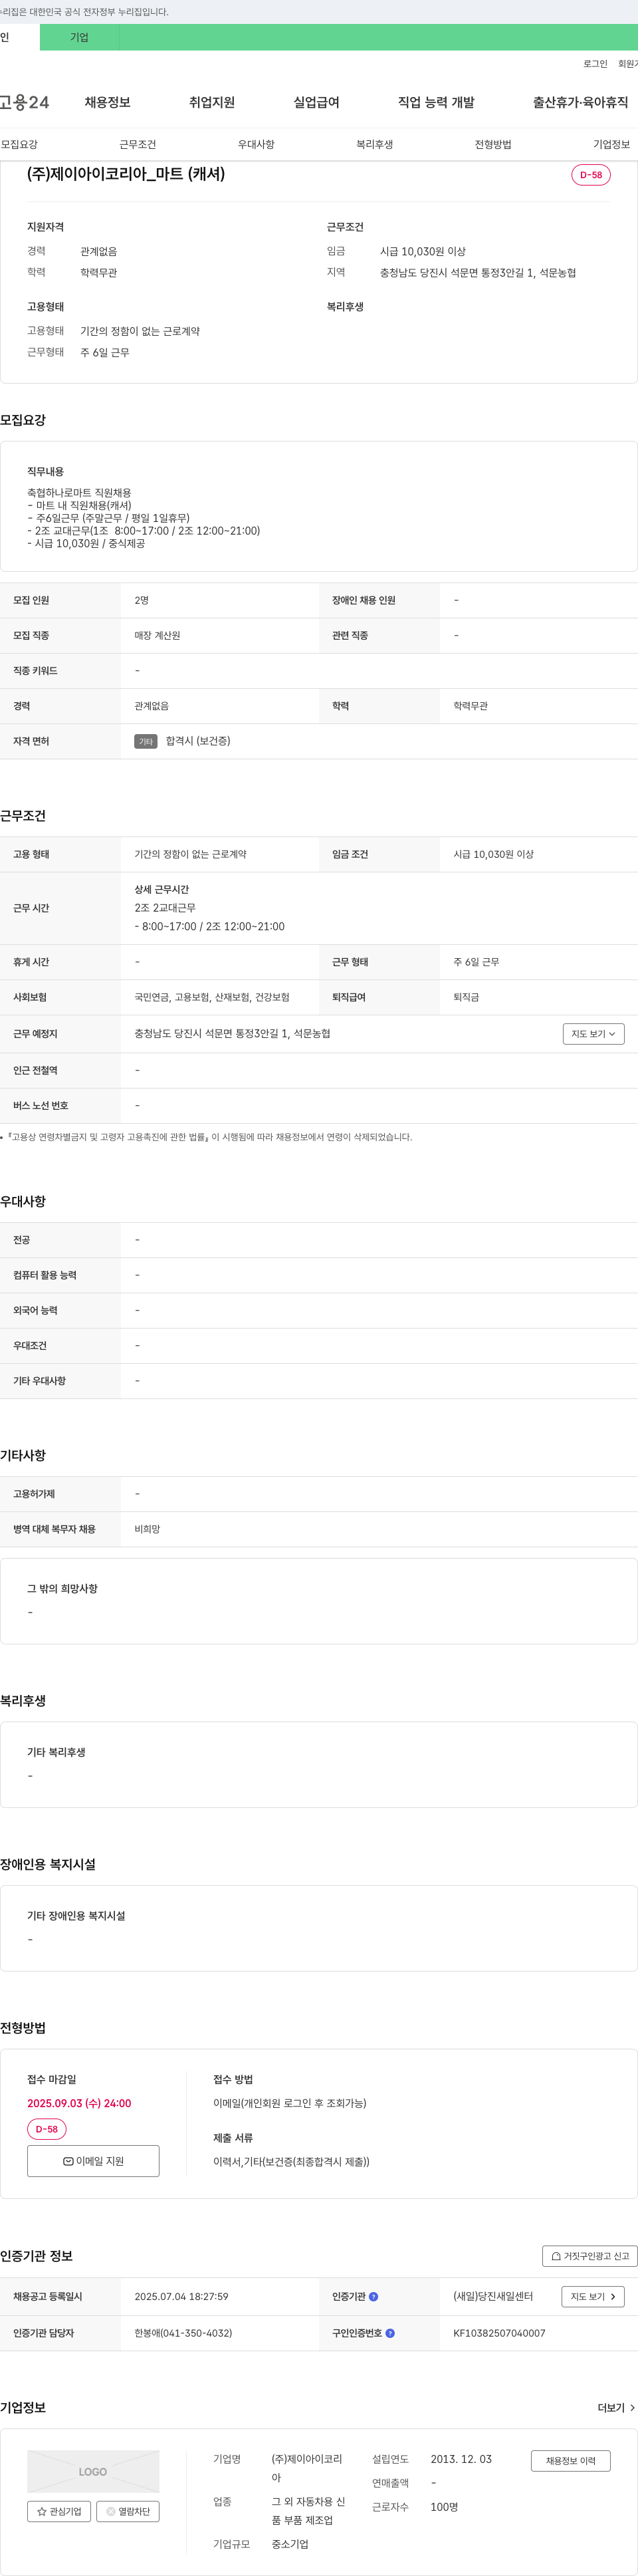The width and height of the screenshot is (638, 2576).
Task: Click 더보기 in 기업정보 section
Action: click(616, 2408)
